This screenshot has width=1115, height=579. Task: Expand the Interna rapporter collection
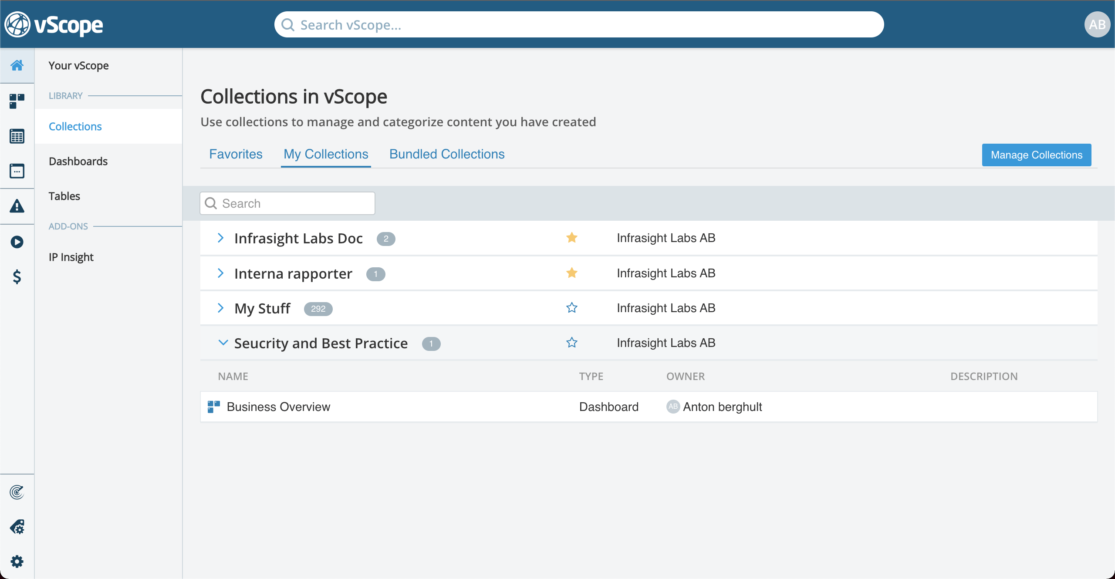(x=221, y=273)
